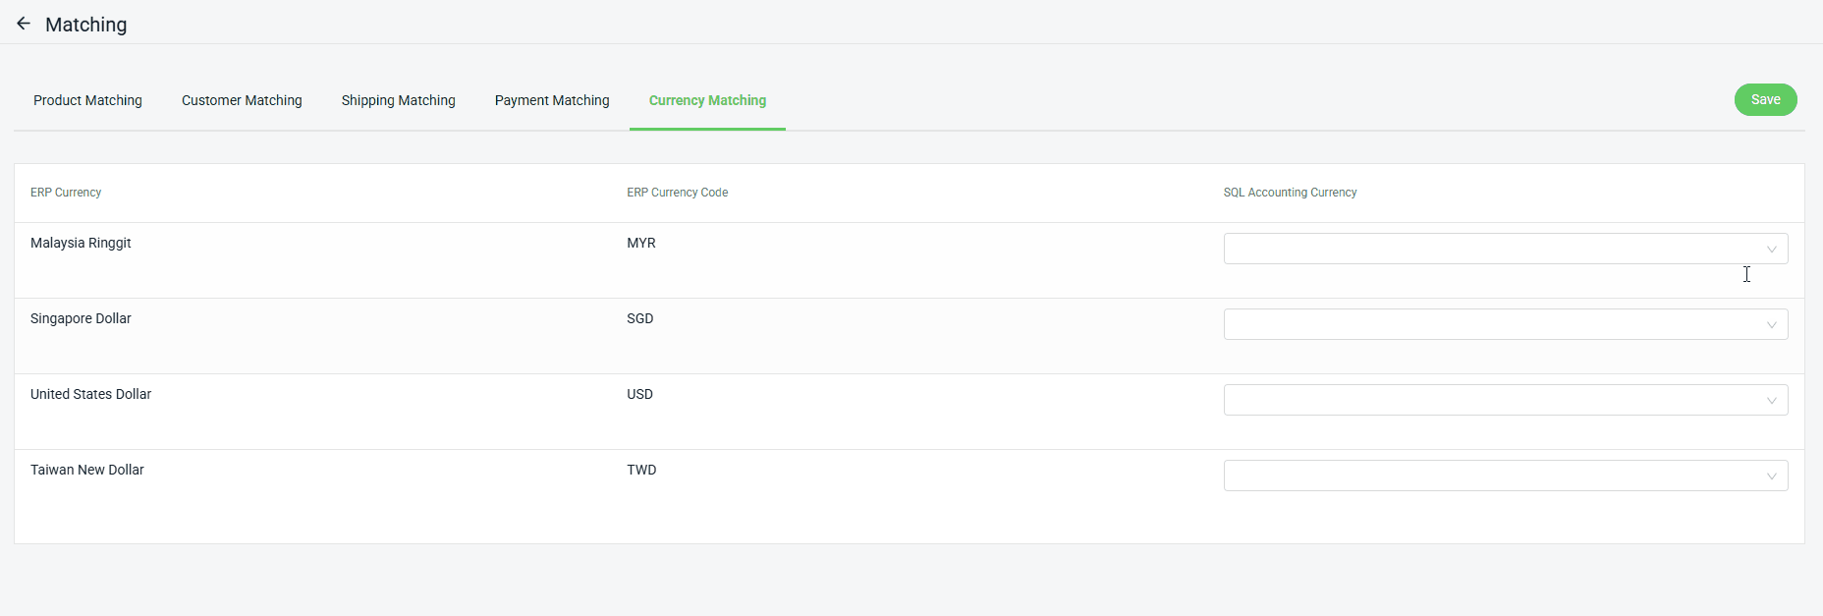The image size is (1823, 616).
Task: Click the ERP Currency Code column header
Action: pos(677,193)
